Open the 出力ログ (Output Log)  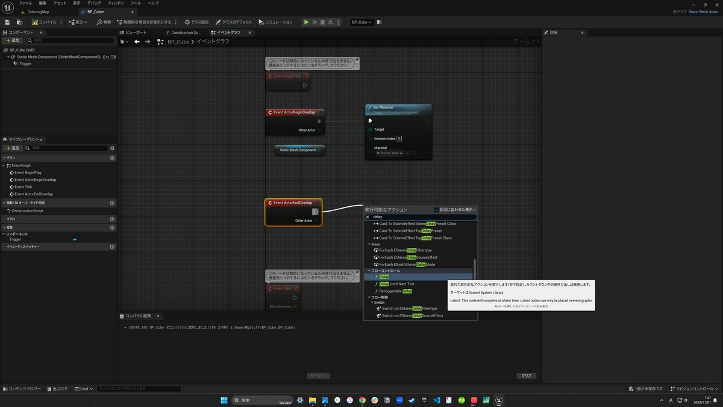[x=57, y=389]
